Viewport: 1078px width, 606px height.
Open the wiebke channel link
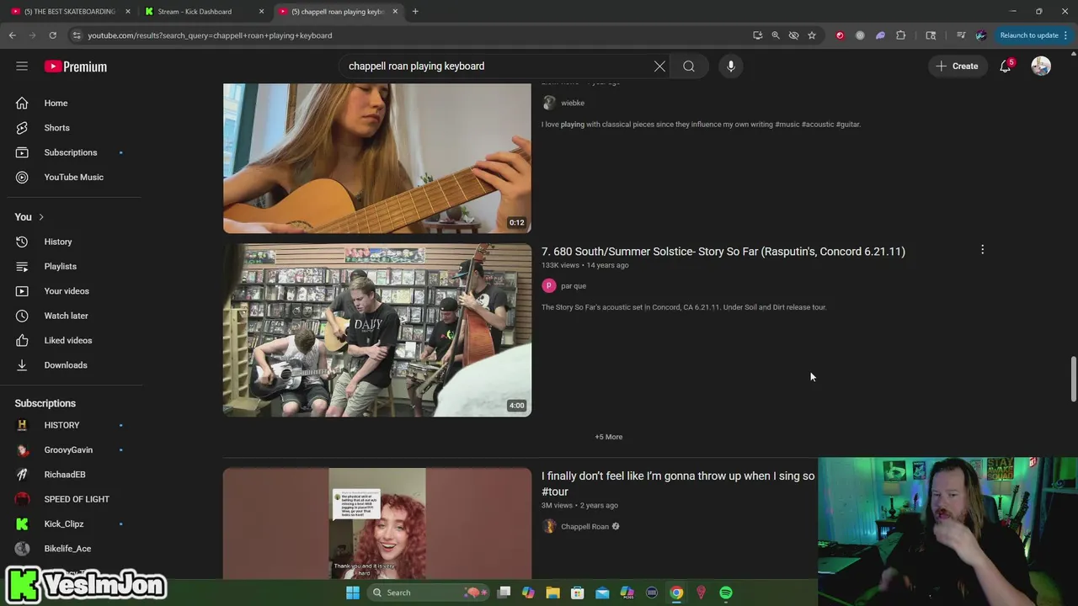point(573,103)
